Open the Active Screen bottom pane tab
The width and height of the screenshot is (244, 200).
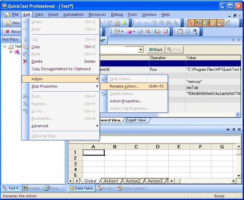pyautogui.click(x=131, y=188)
